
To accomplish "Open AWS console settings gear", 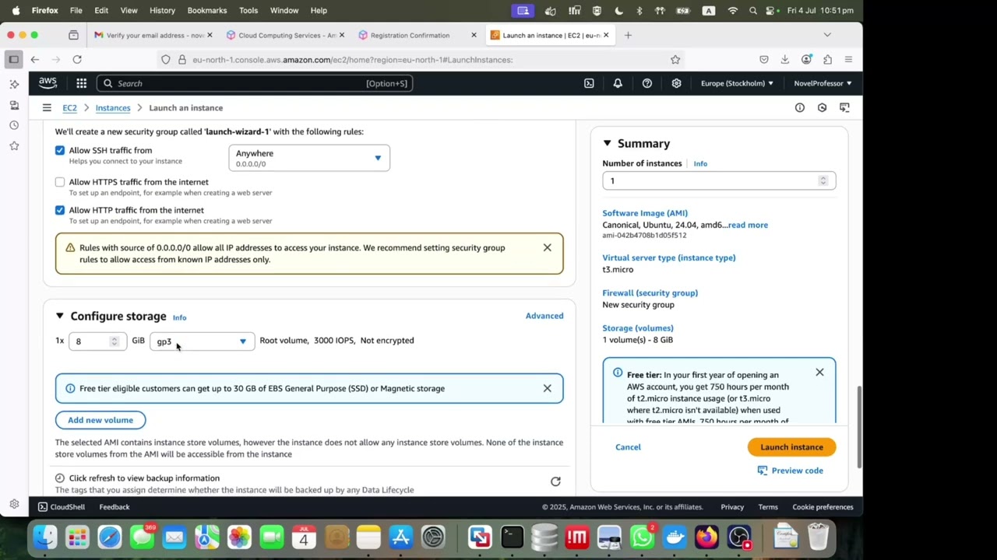I will coord(676,83).
